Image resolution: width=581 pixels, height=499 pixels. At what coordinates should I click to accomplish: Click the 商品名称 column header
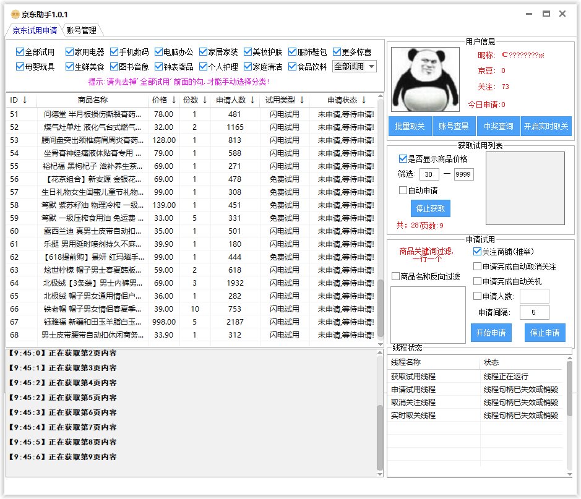click(x=93, y=100)
